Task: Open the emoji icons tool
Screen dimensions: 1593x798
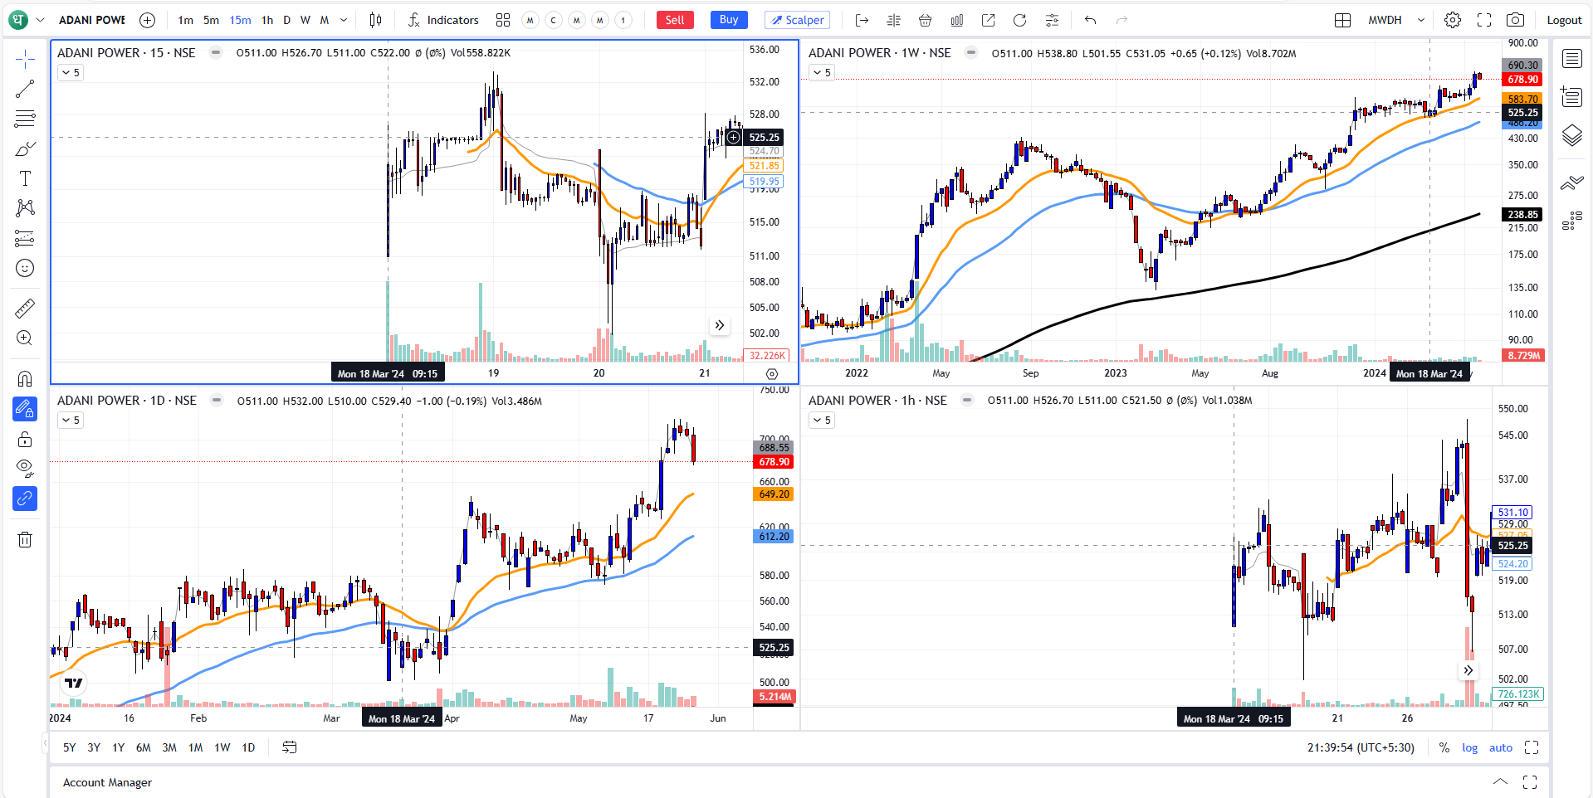Action: 25,268
